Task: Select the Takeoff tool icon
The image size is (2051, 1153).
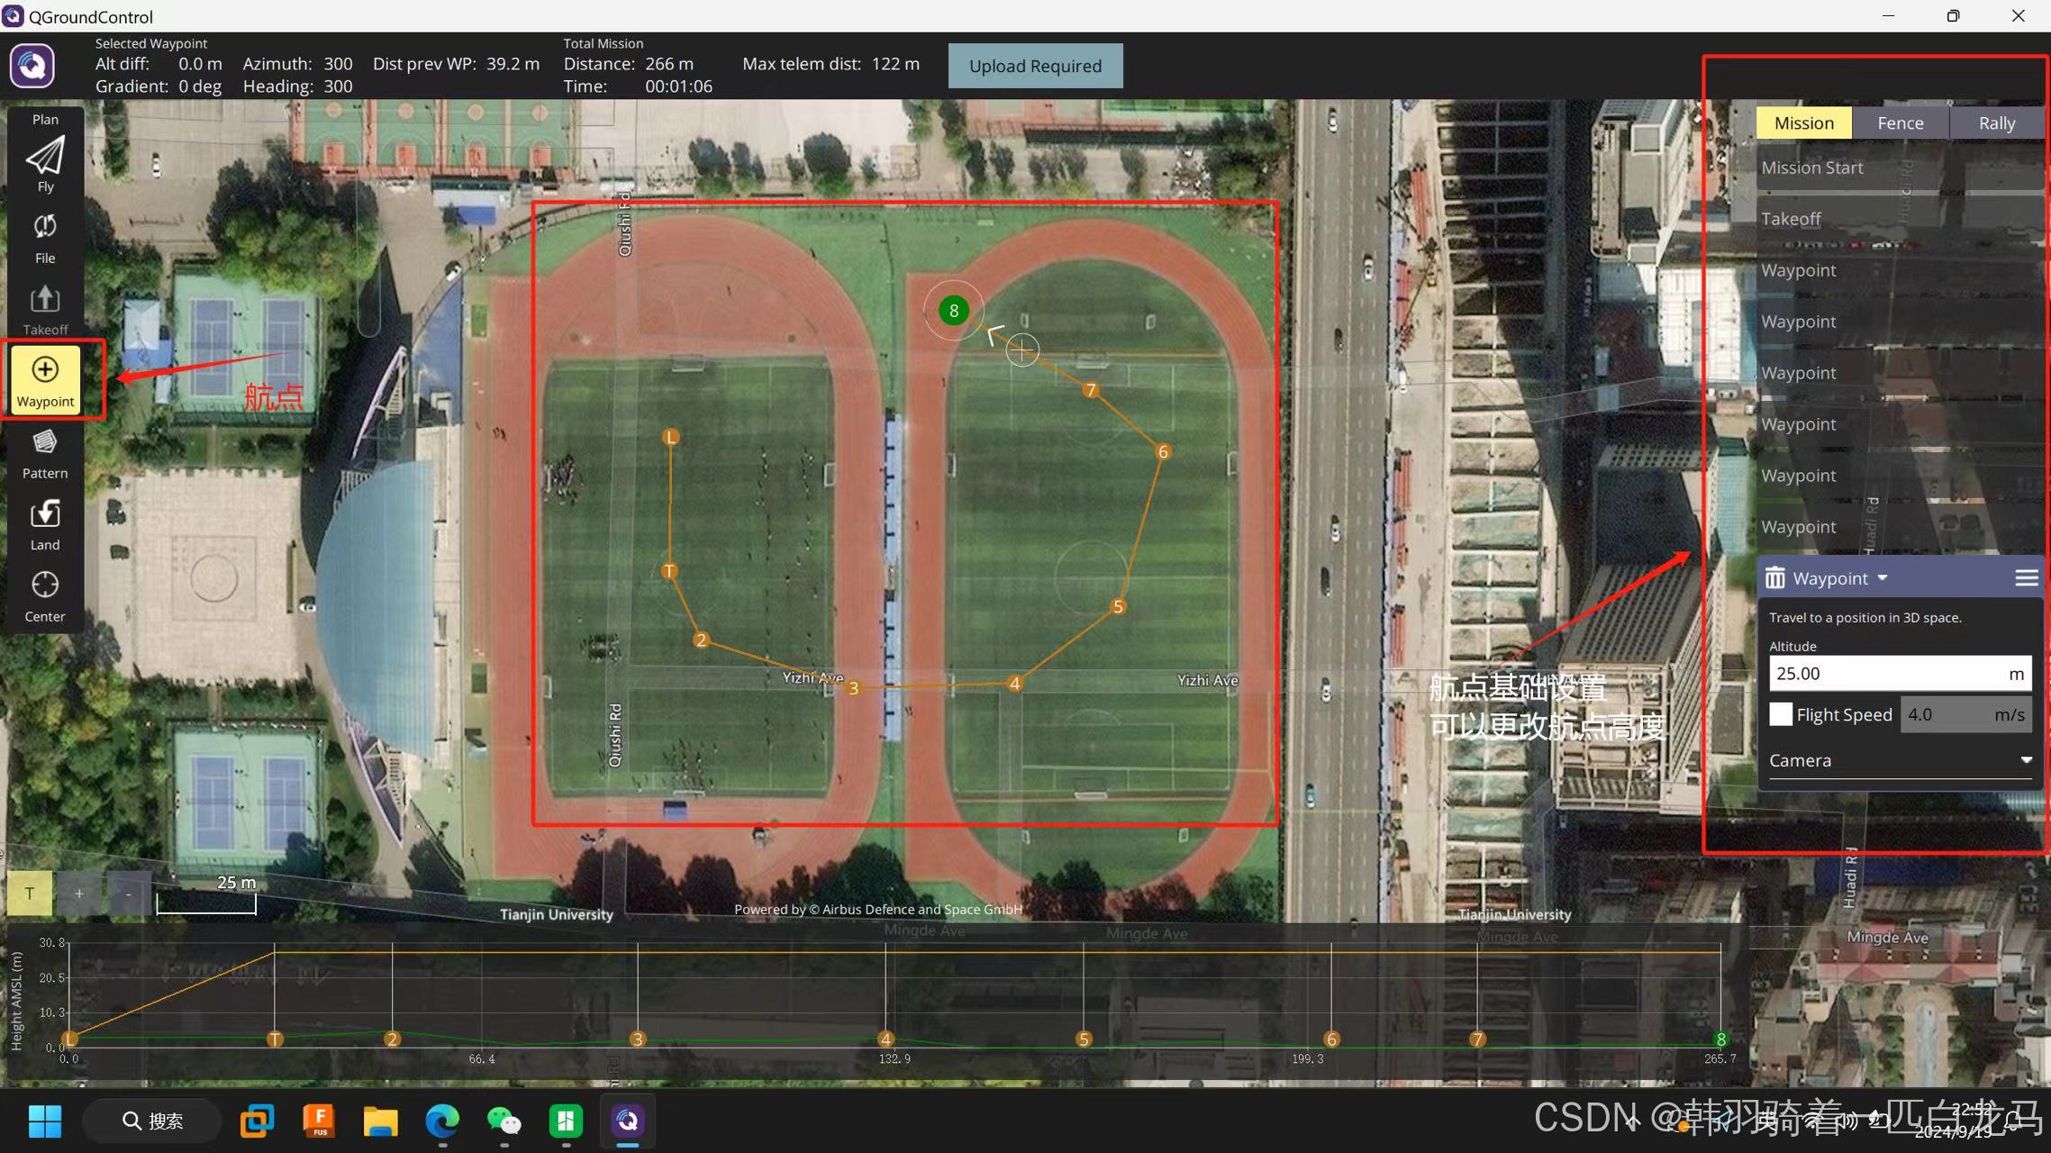Action: [45, 299]
